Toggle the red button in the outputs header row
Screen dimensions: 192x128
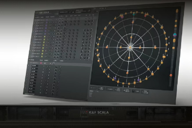coord(41,63)
